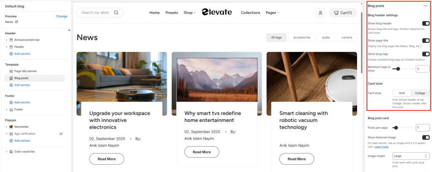Expand the Shop menu dropdown

(x=190, y=13)
